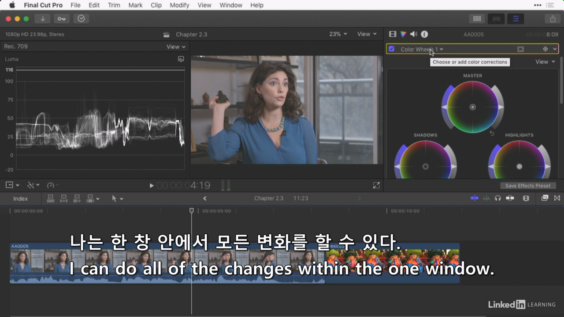Screen dimensions: 564x317
Task: Open the Keyword Editor key icon
Action: pyautogui.click(x=62, y=18)
